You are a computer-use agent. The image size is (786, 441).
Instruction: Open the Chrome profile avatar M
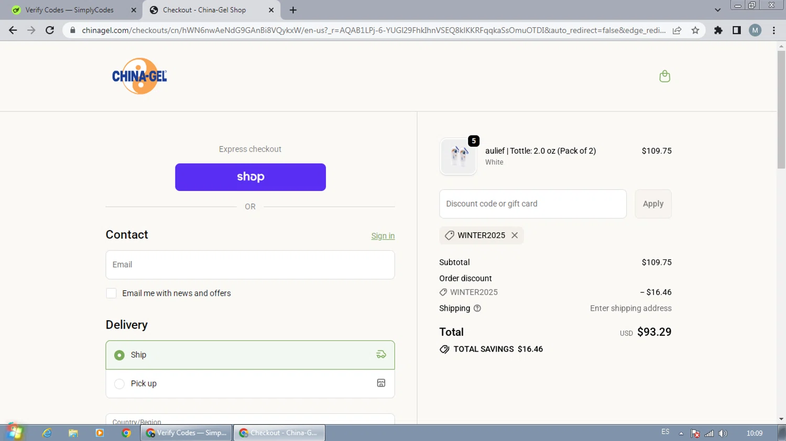pyautogui.click(x=755, y=30)
